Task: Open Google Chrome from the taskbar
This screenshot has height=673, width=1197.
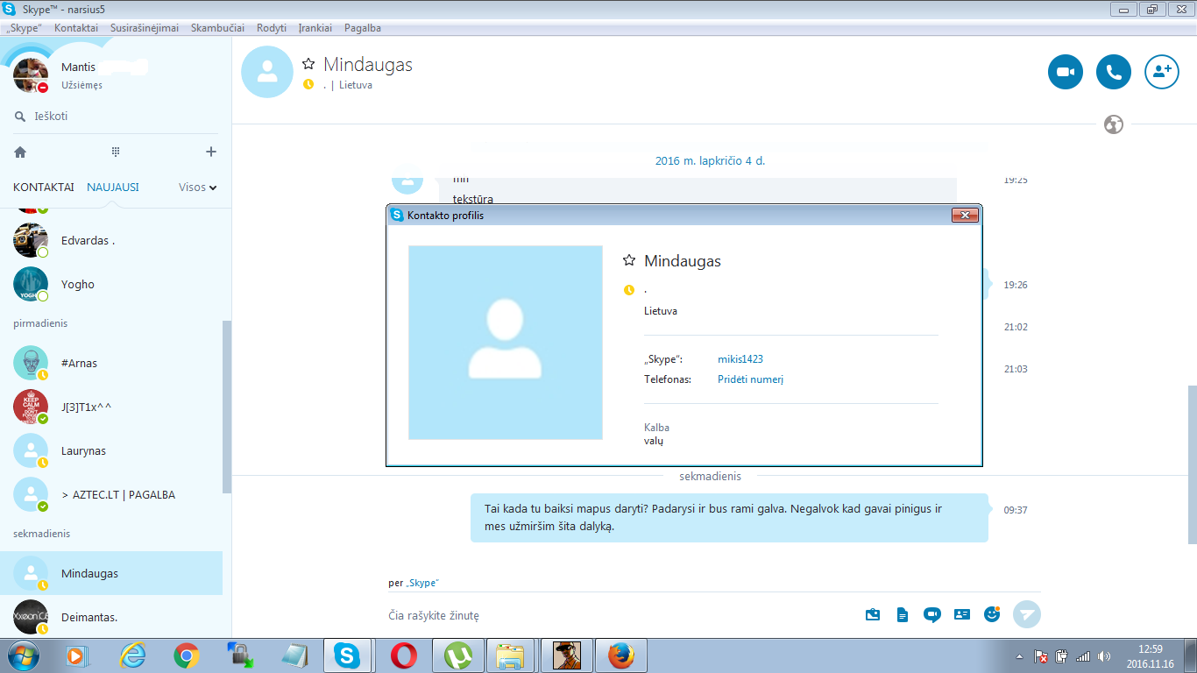Action: click(186, 655)
